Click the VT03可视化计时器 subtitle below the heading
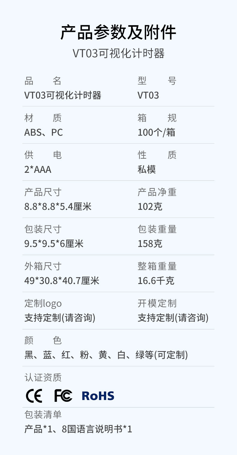This screenshot has height=455, width=237. coord(118,54)
